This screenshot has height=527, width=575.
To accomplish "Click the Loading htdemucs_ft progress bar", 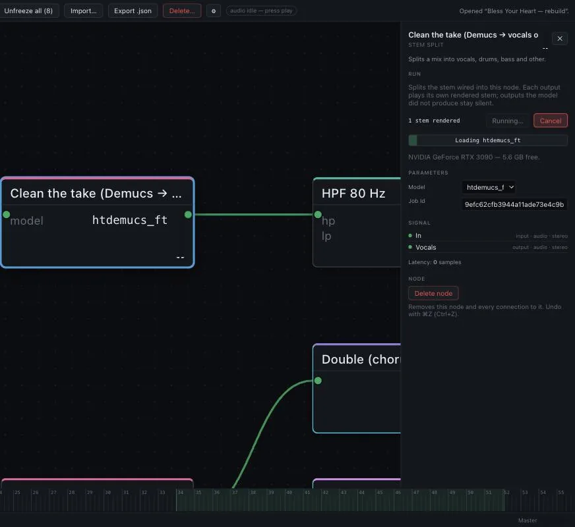I will pyautogui.click(x=488, y=140).
